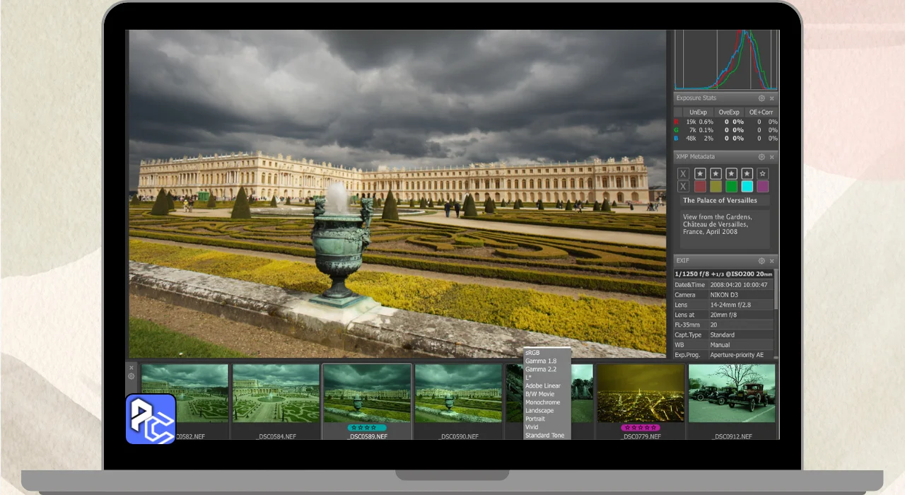Toggle the OveExp overexposure indicator
Image resolution: width=905 pixels, height=495 pixels.
point(728,112)
